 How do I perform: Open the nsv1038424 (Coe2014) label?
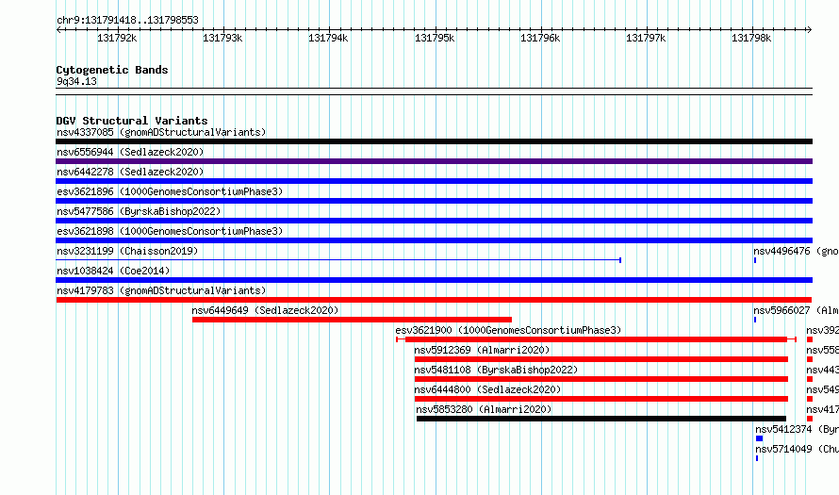tap(113, 271)
